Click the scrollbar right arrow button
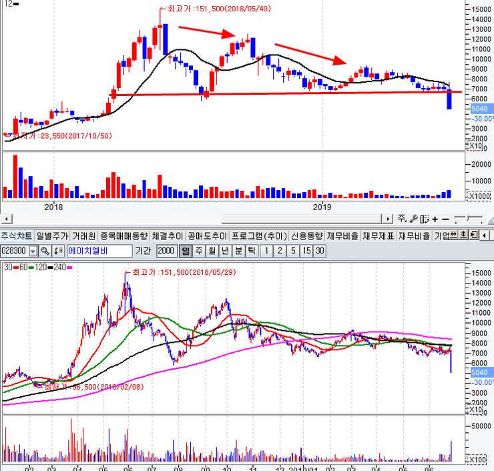This screenshot has width=494, height=471. (x=387, y=219)
